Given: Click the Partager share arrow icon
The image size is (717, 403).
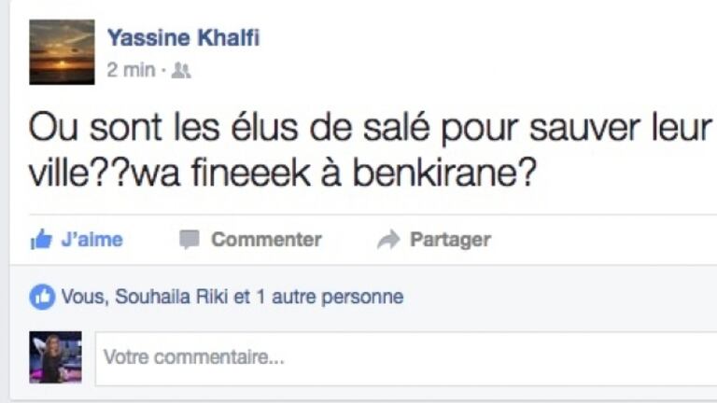Looking at the screenshot, I should 388,241.
